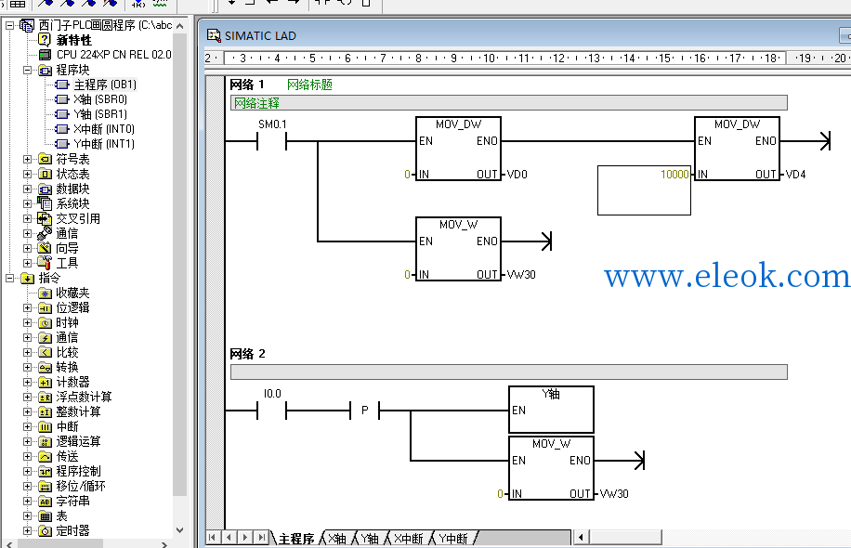Select the P positive-edge contact
Image resolution: width=851 pixels, height=548 pixels.
365,411
